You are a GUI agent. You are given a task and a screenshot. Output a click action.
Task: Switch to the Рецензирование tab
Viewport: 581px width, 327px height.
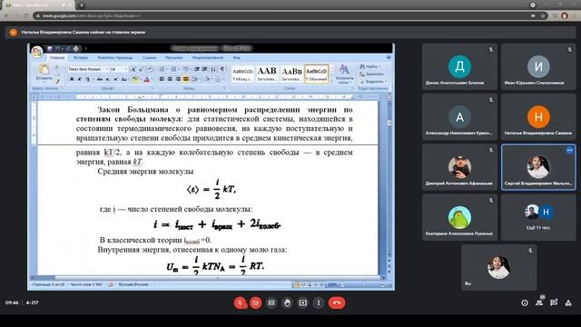click(x=208, y=58)
